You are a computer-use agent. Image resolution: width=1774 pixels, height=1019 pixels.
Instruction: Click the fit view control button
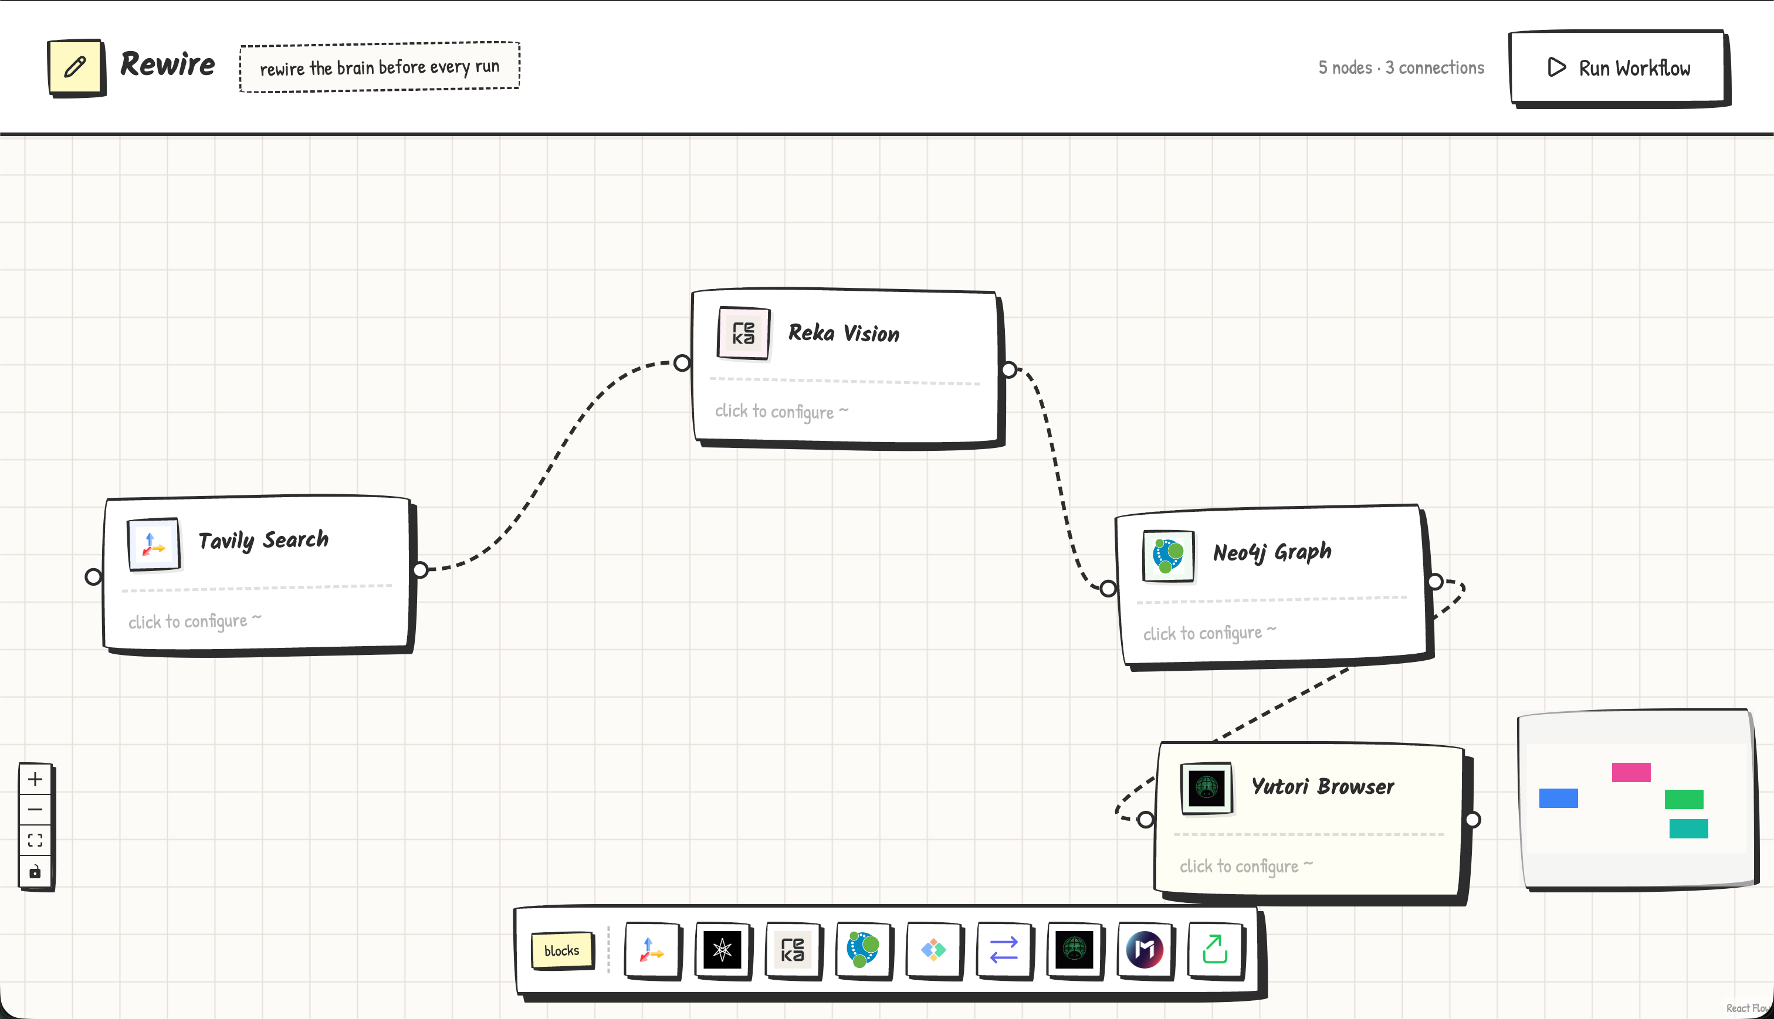[x=35, y=841]
